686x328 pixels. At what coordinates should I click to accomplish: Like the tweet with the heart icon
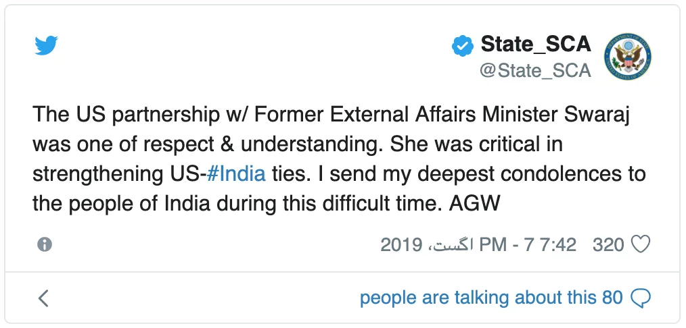pyautogui.click(x=641, y=244)
